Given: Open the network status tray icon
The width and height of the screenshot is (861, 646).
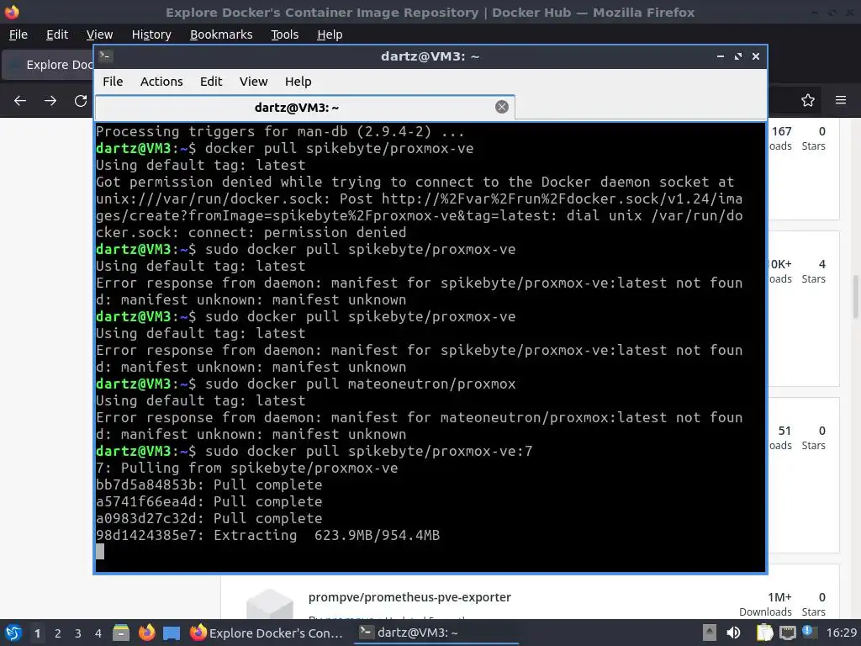Looking at the screenshot, I should pyautogui.click(x=787, y=633).
